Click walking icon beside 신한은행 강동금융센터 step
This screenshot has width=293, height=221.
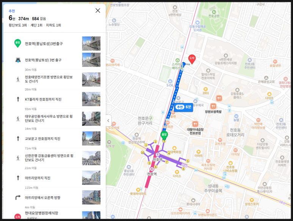[x=18, y=158]
